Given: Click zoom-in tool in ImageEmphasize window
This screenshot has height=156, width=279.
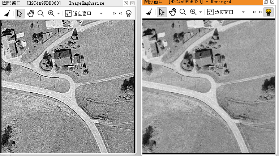Looking at the screenshot, I should point(51,13).
